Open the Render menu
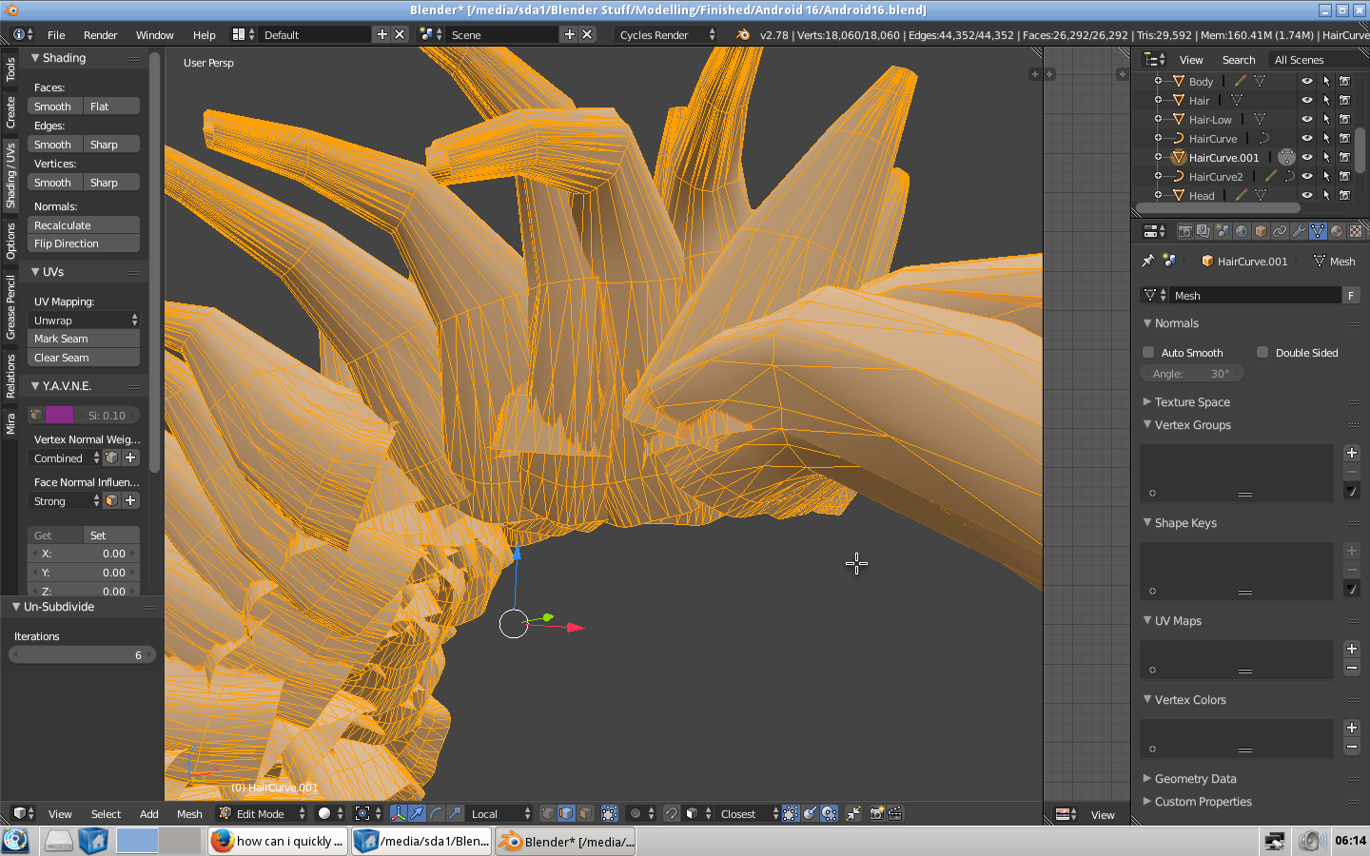The image size is (1370, 856). (x=100, y=34)
